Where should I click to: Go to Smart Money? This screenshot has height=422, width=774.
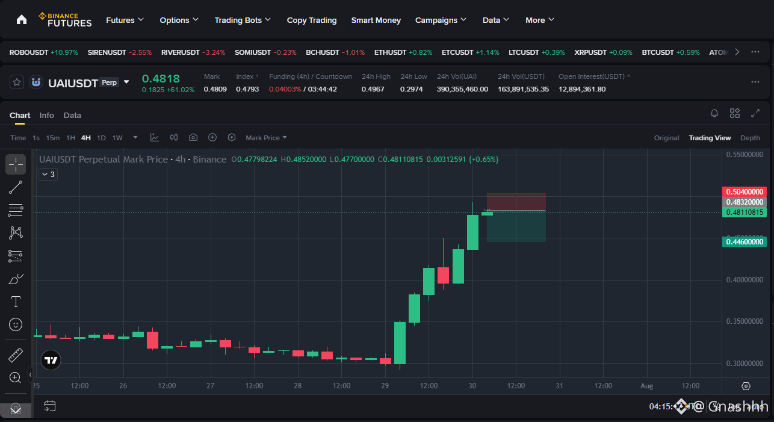click(376, 20)
